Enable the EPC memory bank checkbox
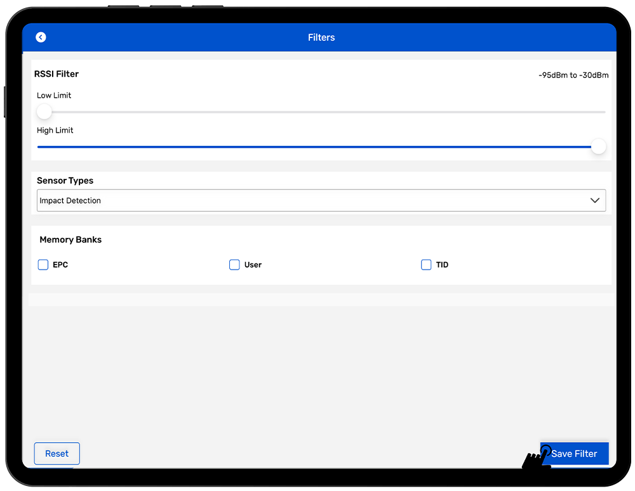This screenshot has width=635, height=491. coord(43,265)
